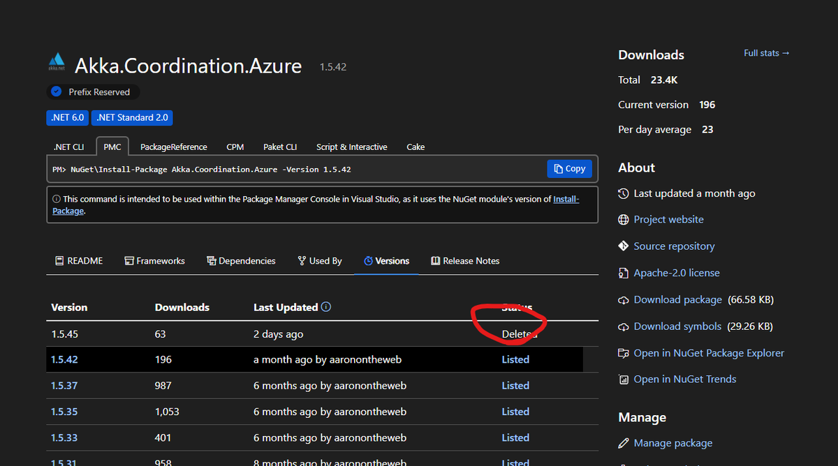This screenshot has height=466, width=838.
Task: Click the '2 days ago' last updated cell
Action: click(x=278, y=334)
